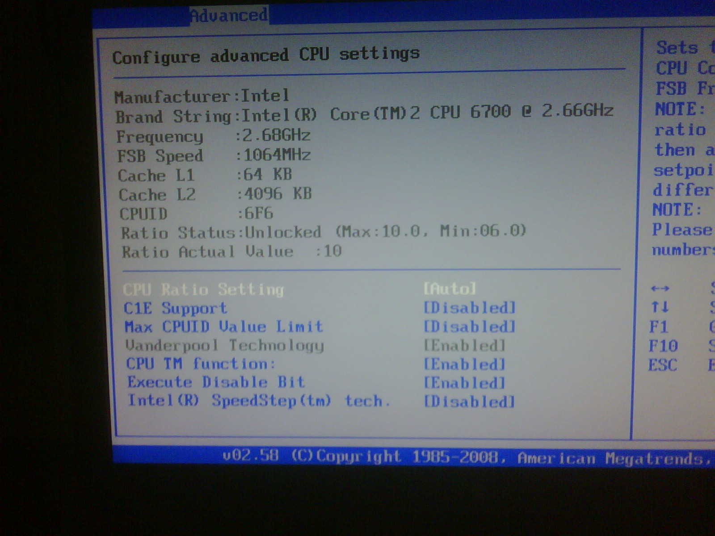Image resolution: width=715 pixels, height=536 pixels.
Task: Change Intel SpeedStep tech Disabled value
Action: [469, 402]
